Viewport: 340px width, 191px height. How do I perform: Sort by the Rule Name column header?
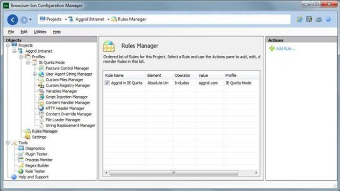(x=124, y=75)
